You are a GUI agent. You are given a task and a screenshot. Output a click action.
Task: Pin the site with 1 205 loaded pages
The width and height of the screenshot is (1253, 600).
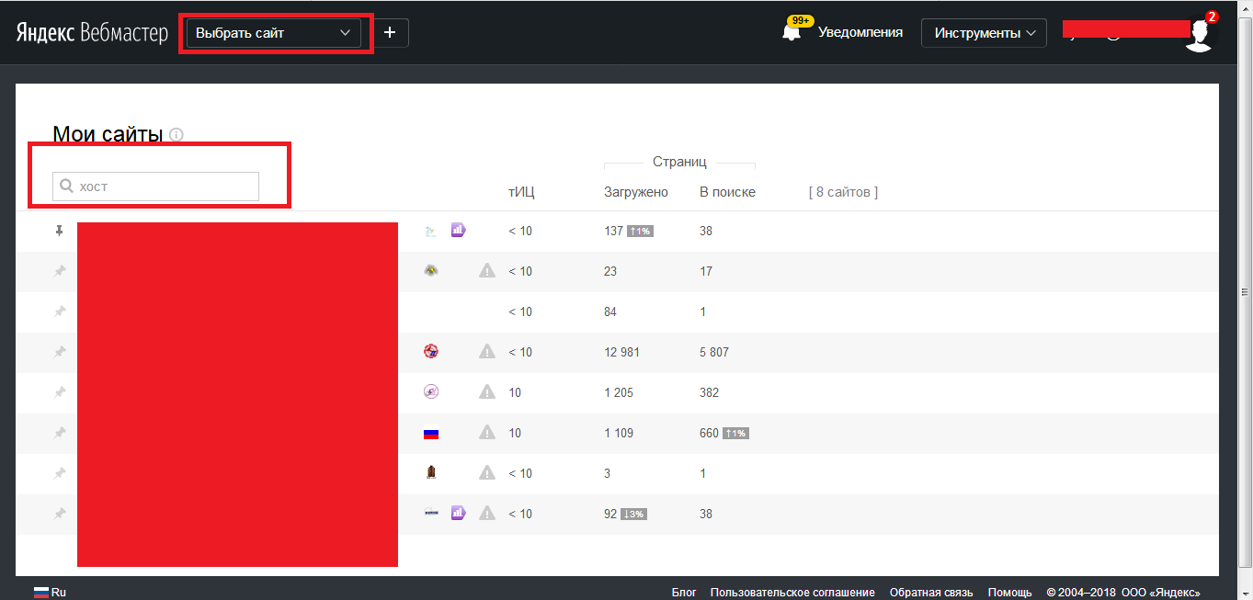point(60,392)
